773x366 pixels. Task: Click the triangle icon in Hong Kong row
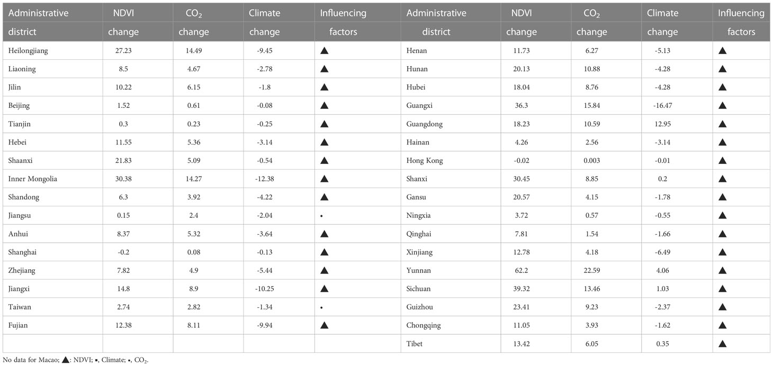(722, 161)
